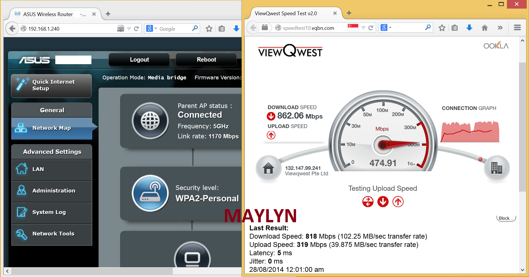This screenshot has height=277, width=529.
Task: Bookmark the speedtest page with star
Action: [442, 28]
